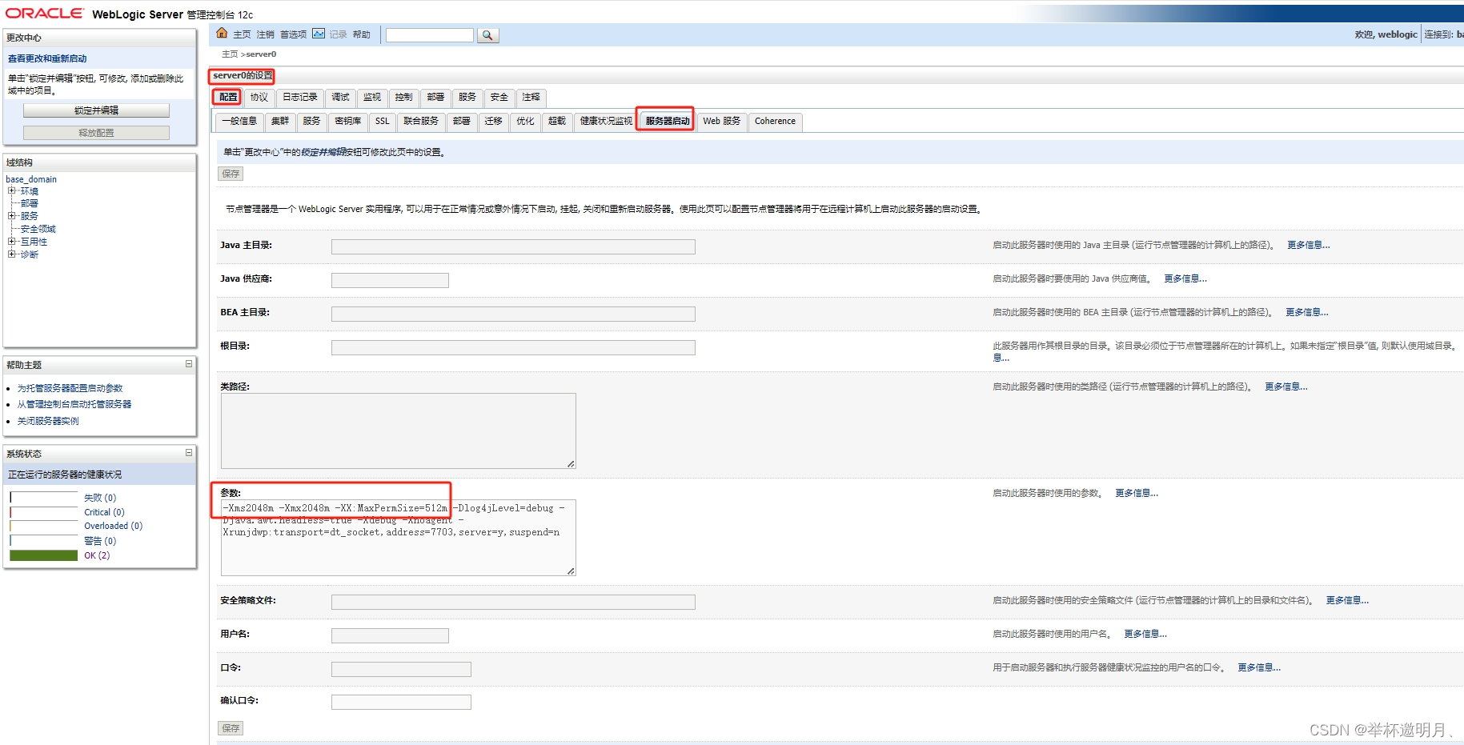1464x745 pixels.
Task: Open the 配置 tab
Action: pyautogui.click(x=228, y=98)
